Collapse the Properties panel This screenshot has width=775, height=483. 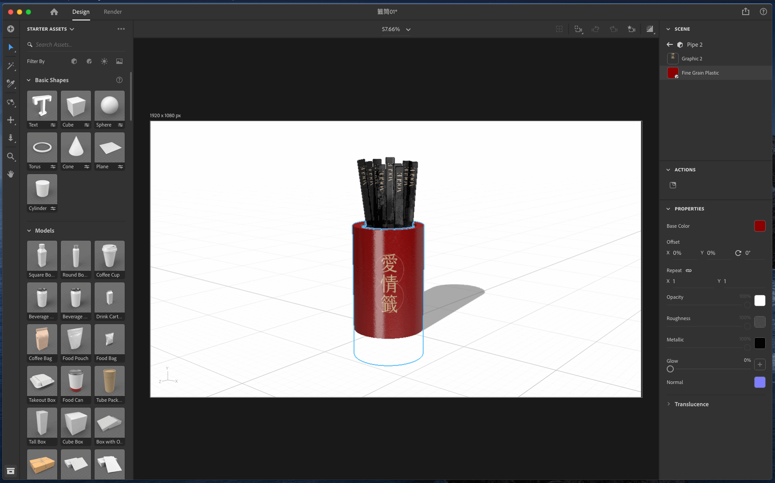pos(668,209)
